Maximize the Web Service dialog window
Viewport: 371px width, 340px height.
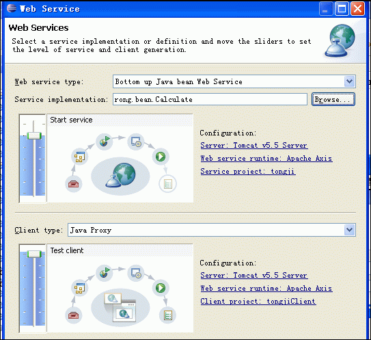342,9
